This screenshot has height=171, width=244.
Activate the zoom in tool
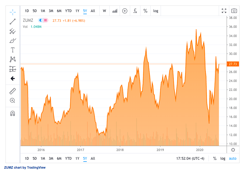12,100
